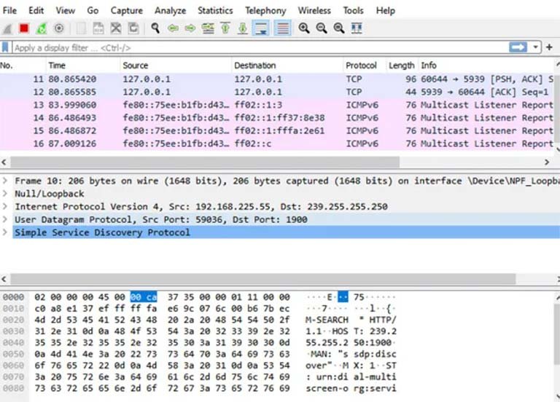Toggle auto-scroll during live capture
This screenshot has width=560, height=402.
(x=261, y=28)
